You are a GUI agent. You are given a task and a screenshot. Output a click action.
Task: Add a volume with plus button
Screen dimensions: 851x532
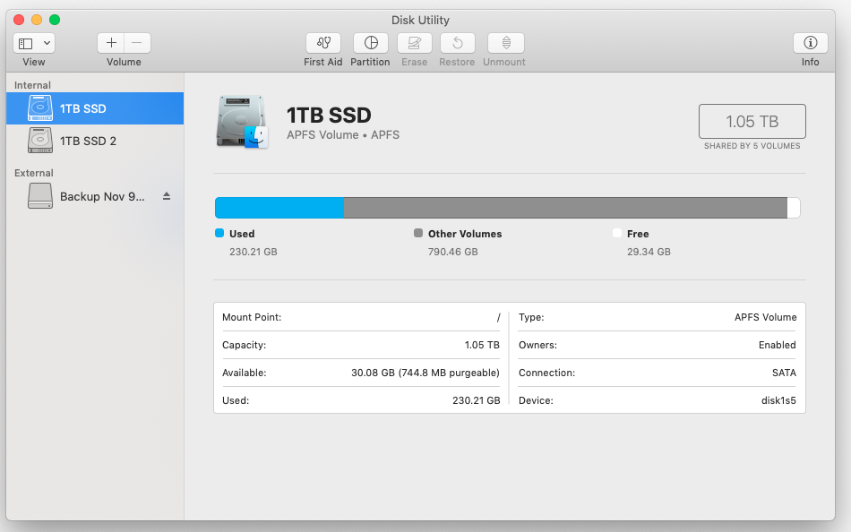coord(111,43)
